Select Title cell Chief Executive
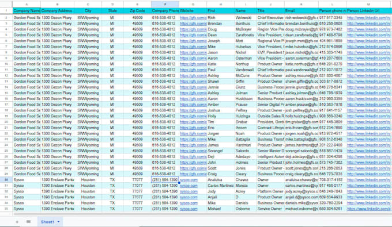 (270, 18)
